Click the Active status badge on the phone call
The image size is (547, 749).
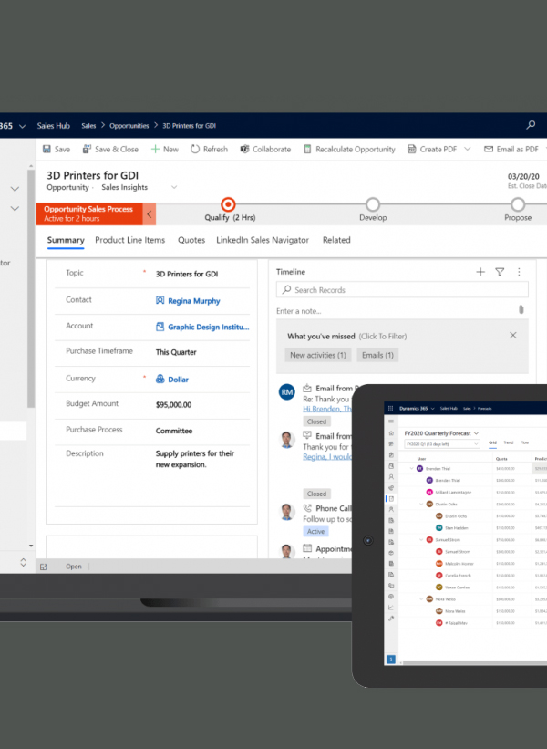(315, 531)
